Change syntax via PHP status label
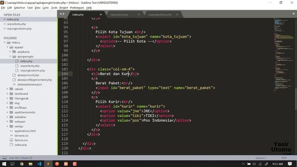The height and width of the screenshot is (167, 297). coord(284,158)
